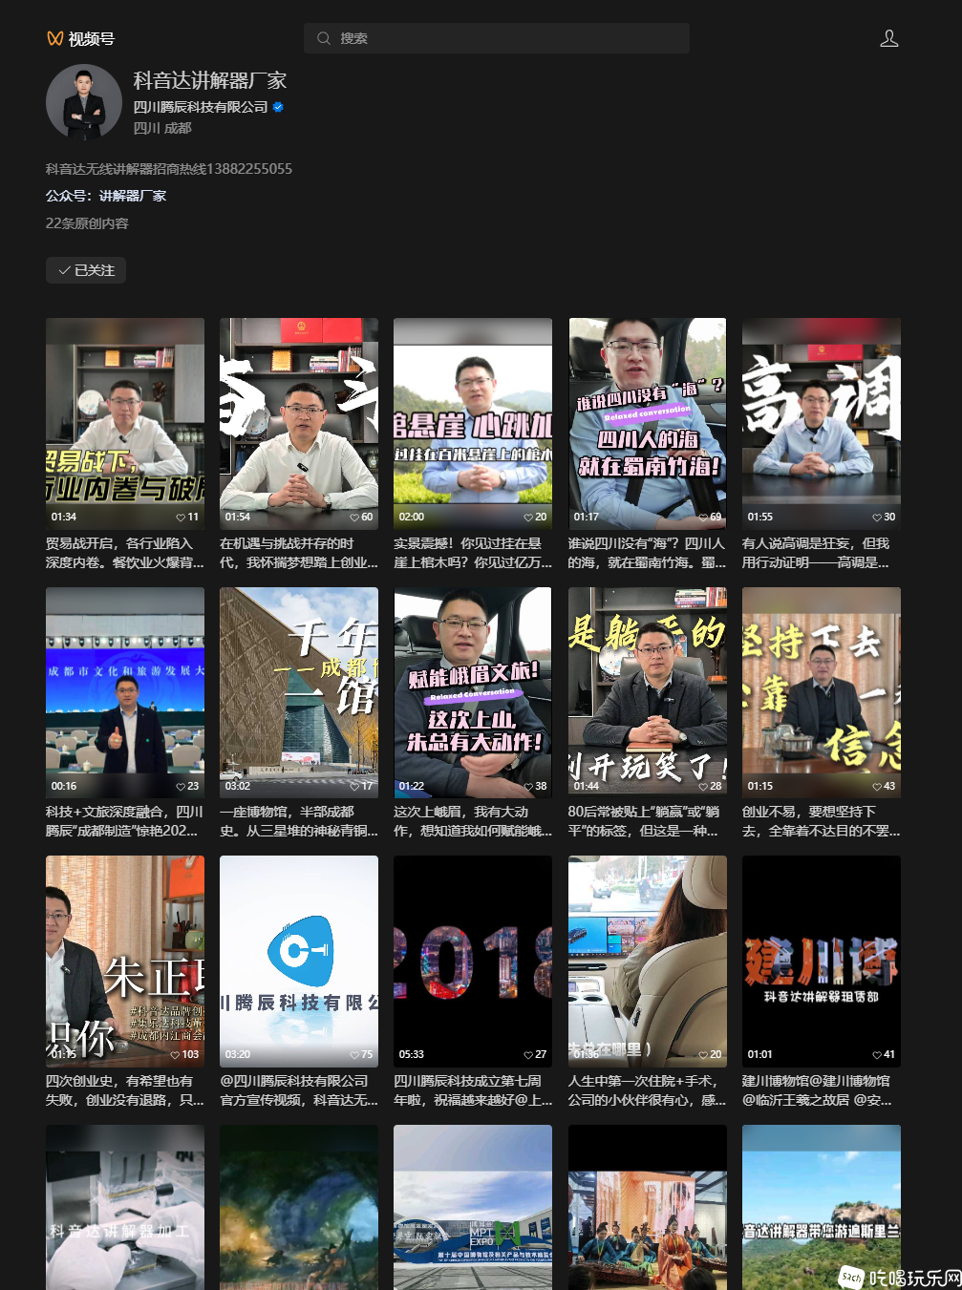Open the 科技+文旅深度融合 video thumbnail
This screenshot has width=962, height=1290.
125,692
